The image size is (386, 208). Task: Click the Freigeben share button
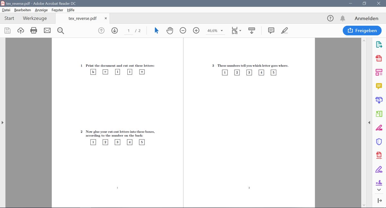362,30
